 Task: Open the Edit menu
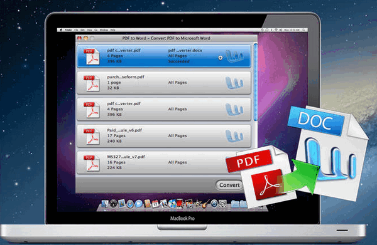click(x=82, y=30)
